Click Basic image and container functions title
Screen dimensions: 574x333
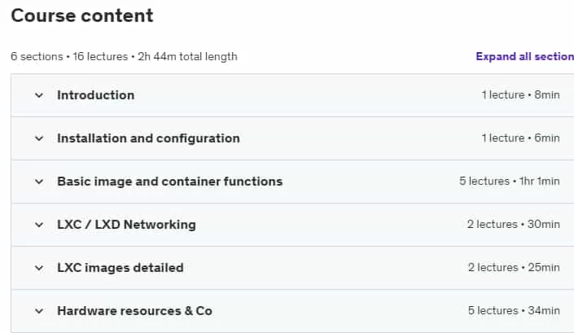coord(170,182)
